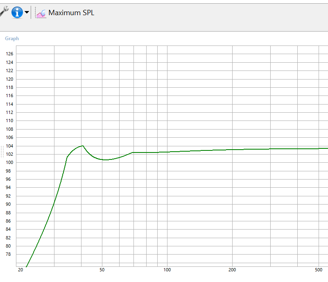Click the blue information icon
The height and width of the screenshot is (282, 328).
17,12
